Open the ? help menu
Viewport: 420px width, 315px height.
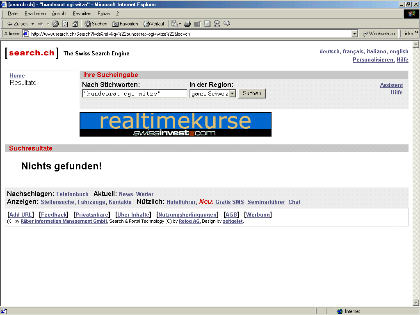point(117,14)
